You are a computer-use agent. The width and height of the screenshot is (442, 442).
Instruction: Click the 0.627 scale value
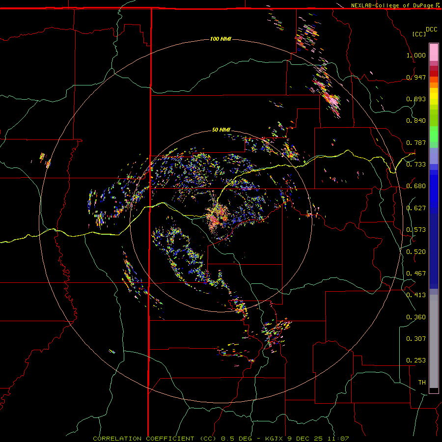(x=416, y=208)
